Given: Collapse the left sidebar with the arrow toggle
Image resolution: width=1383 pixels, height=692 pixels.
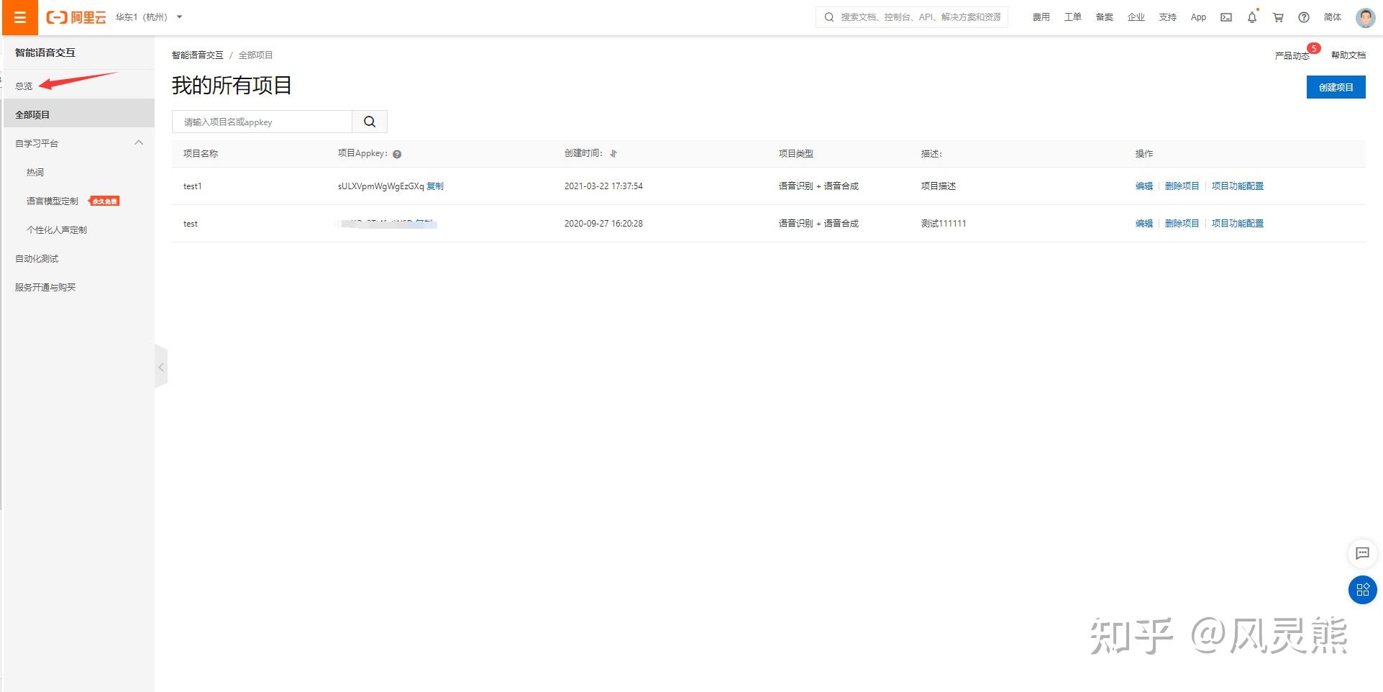Looking at the screenshot, I should [x=161, y=365].
